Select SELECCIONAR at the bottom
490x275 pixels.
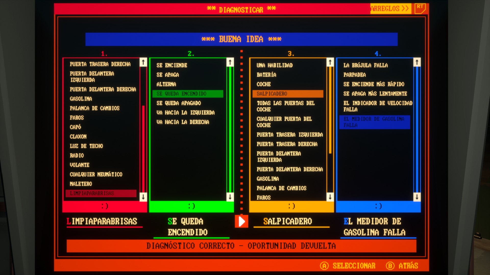click(354, 266)
